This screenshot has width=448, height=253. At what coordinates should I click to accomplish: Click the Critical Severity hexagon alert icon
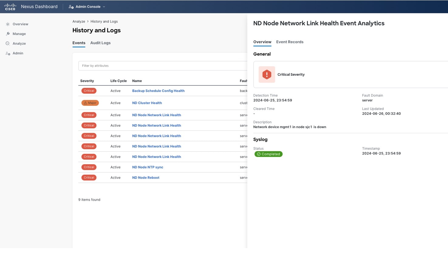tap(267, 75)
